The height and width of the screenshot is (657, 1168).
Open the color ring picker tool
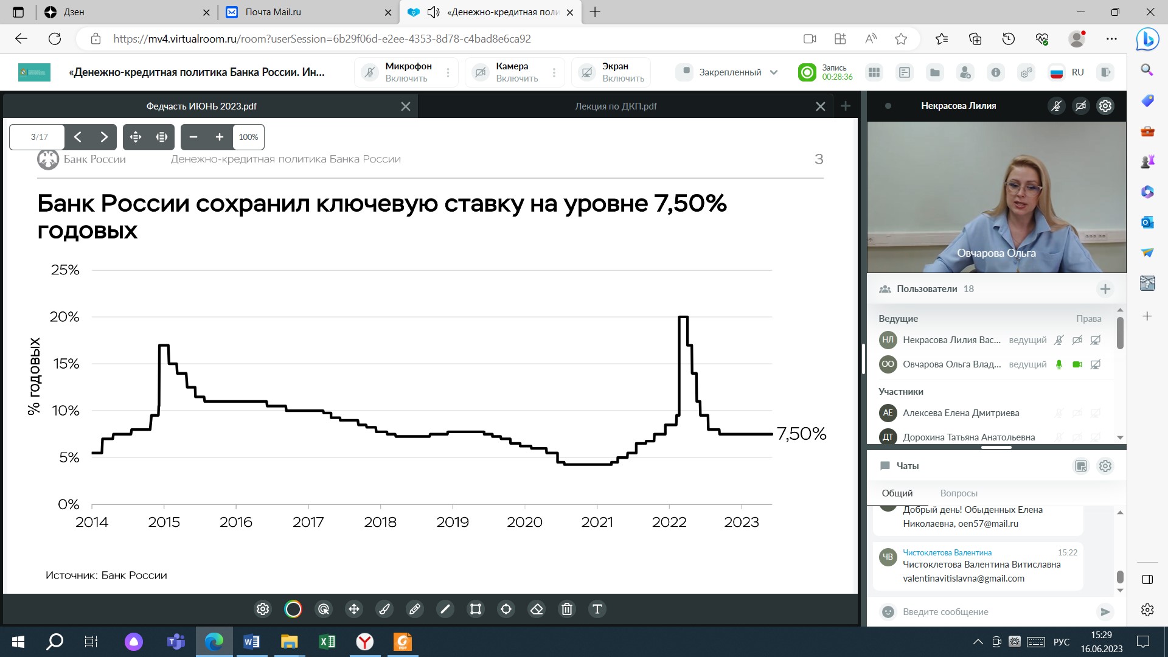(x=293, y=609)
